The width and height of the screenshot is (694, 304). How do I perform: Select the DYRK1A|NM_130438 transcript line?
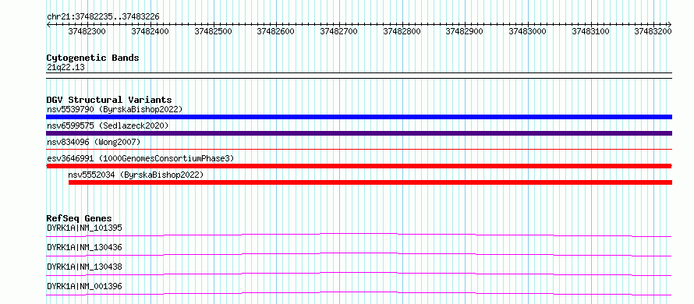(359, 274)
